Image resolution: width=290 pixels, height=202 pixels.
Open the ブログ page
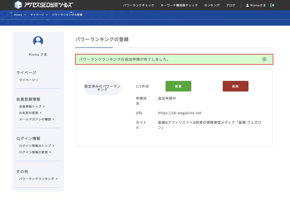[x=230, y=5]
